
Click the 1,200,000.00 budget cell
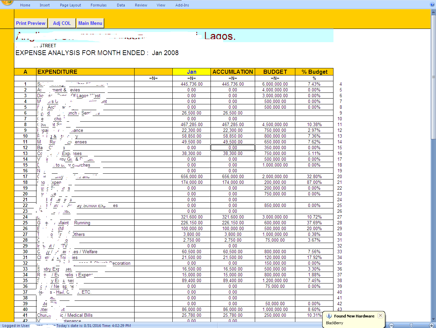275,280
